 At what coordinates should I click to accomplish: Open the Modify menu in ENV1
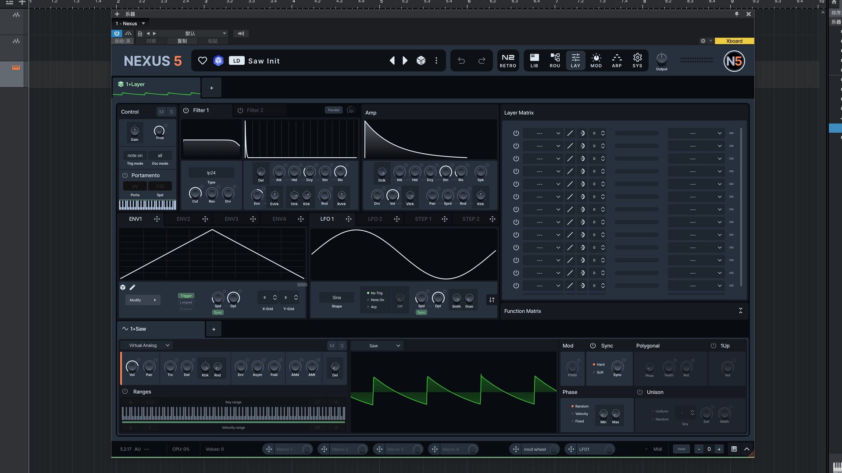pos(143,300)
